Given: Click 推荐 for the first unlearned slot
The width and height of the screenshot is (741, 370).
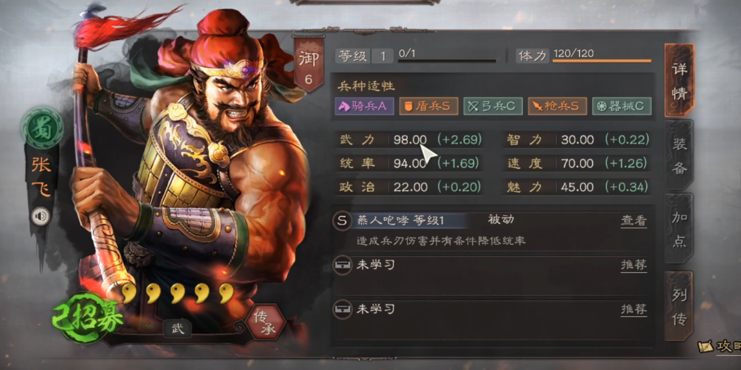Looking at the screenshot, I should (x=634, y=265).
